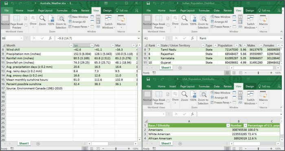
Task: Click zoom slider in USA_Population status bar
Action: point(258,149)
